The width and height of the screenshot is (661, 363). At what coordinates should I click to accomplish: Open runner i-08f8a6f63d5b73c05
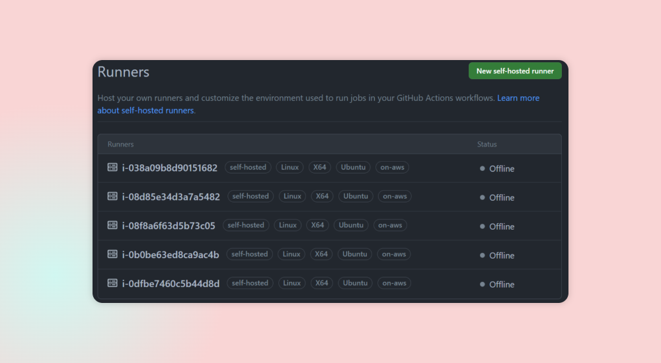point(168,226)
